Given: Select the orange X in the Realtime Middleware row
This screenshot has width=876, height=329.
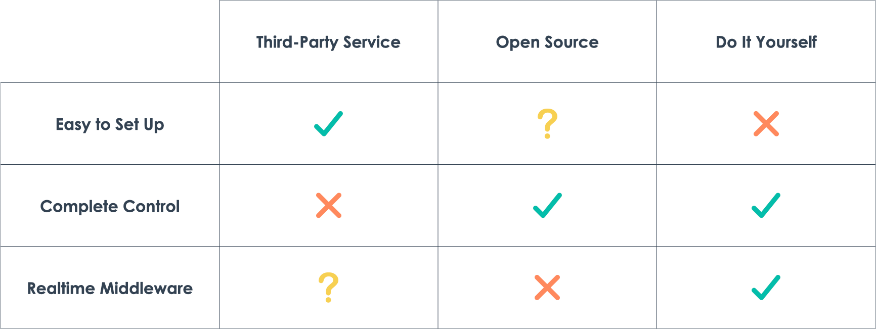Looking at the screenshot, I should pos(547,288).
